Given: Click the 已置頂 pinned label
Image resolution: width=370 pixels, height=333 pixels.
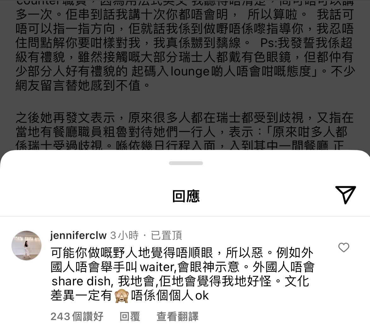Looking at the screenshot, I should tap(166, 235).
